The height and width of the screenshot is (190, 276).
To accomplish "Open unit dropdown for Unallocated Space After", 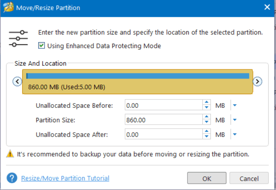I will pos(235,134).
